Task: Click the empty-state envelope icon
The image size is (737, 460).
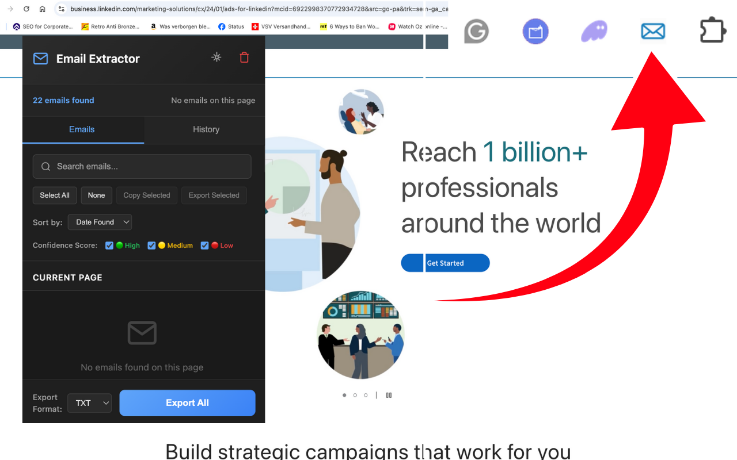Action: pos(142,332)
